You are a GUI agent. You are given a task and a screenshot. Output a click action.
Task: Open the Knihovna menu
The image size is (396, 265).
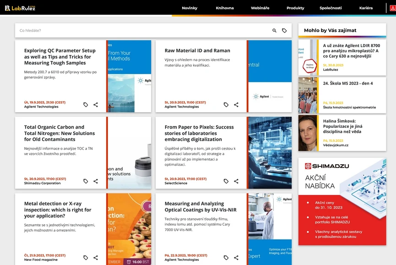pos(225,8)
